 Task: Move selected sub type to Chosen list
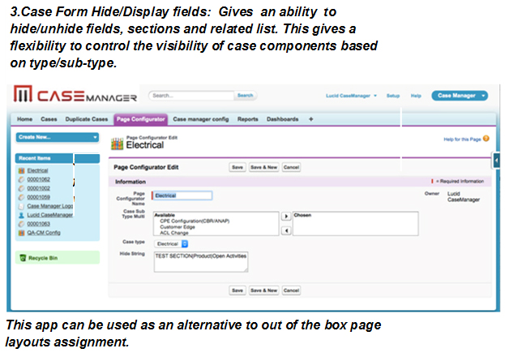(286, 217)
